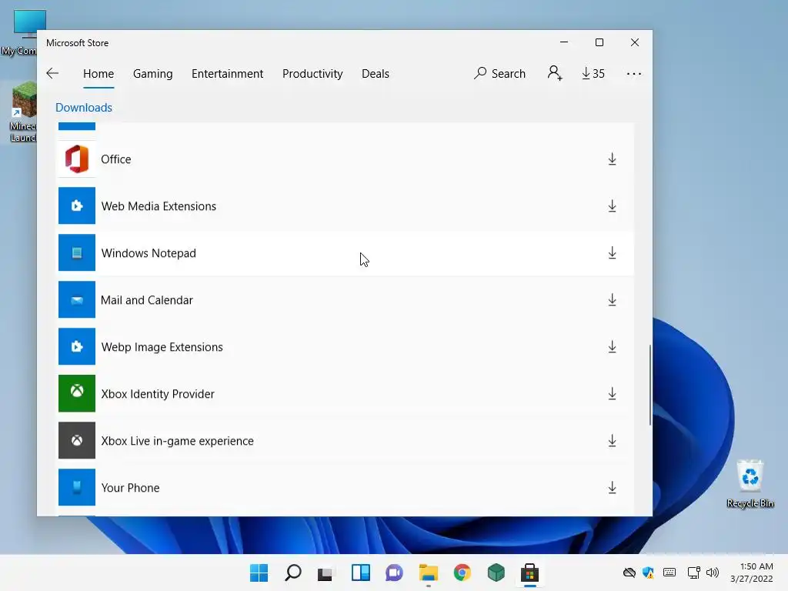Open Xbox Live in-game experience tile icon
The height and width of the screenshot is (591, 788).
77,440
